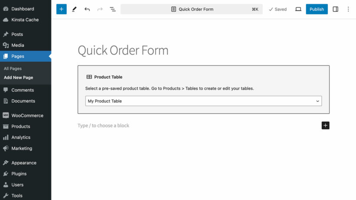Open the My Product Table dropdown
The width and height of the screenshot is (356, 200).
point(203,101)
